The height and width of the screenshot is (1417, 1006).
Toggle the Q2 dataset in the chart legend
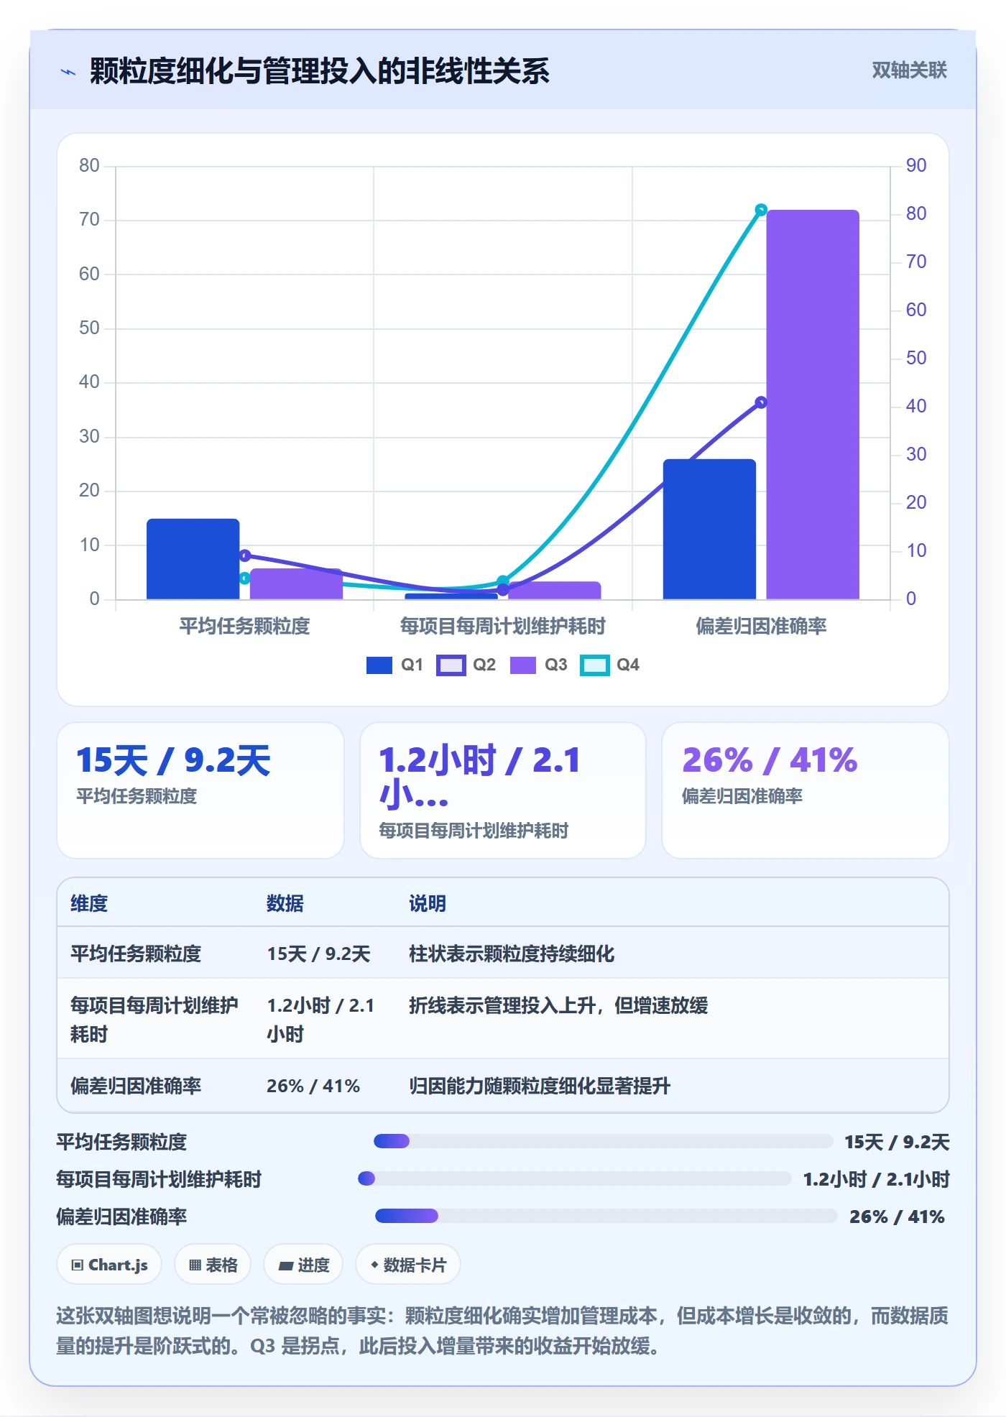click(x=466, y=665)
